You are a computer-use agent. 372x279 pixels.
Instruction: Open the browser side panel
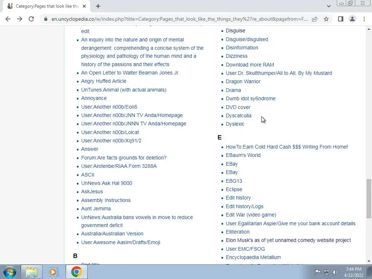point(341,19)
